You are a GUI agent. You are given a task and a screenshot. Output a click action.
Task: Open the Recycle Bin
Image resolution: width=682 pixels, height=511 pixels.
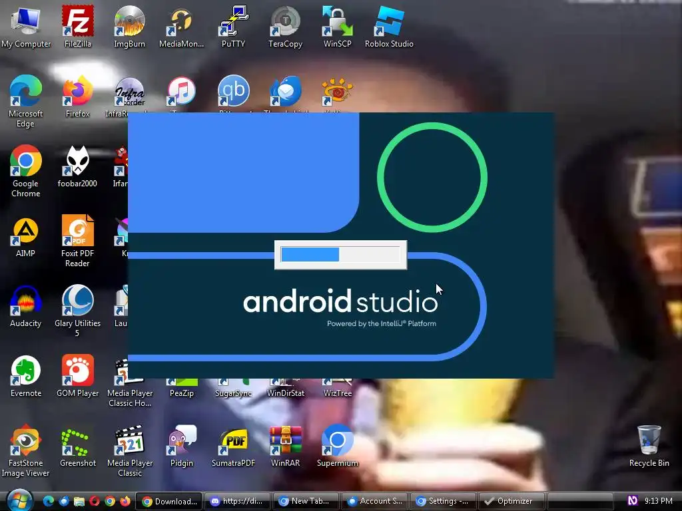tap(649, 446)
